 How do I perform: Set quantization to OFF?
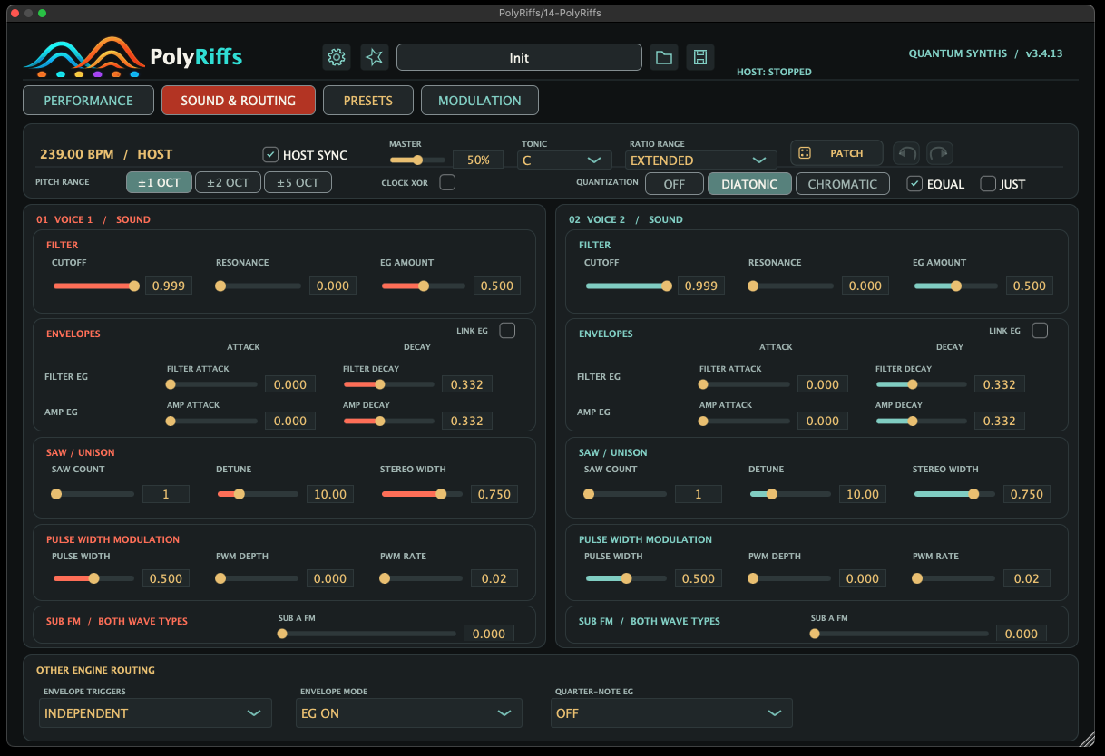pyautogui.click(x=674, y=183)
